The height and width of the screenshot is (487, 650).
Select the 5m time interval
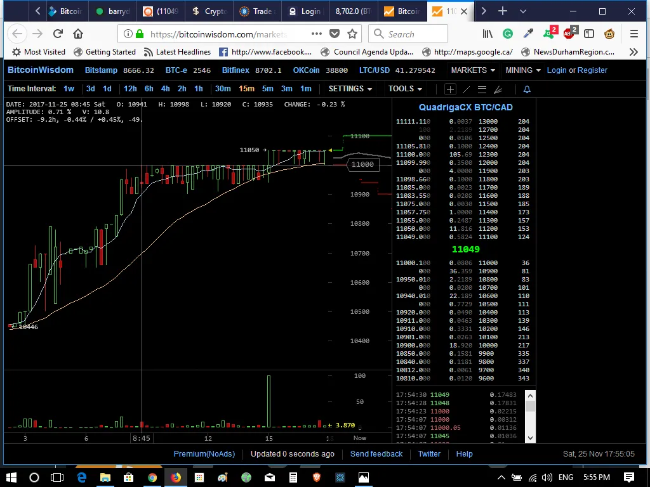[x=268, y=89]
